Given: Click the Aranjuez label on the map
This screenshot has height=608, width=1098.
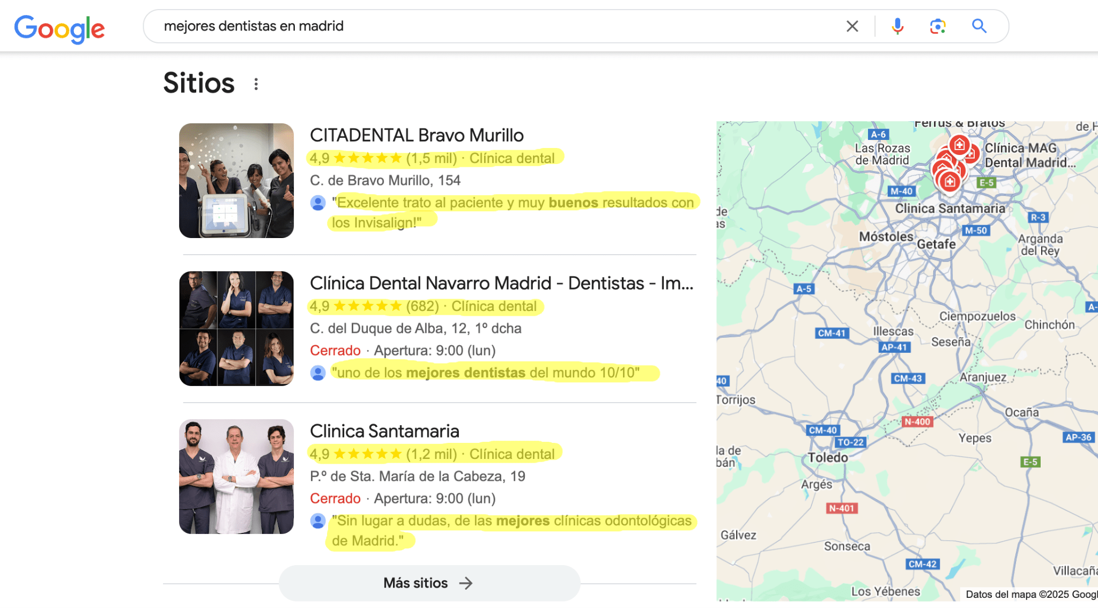Looking at the screenshot, I should point(983,377).
